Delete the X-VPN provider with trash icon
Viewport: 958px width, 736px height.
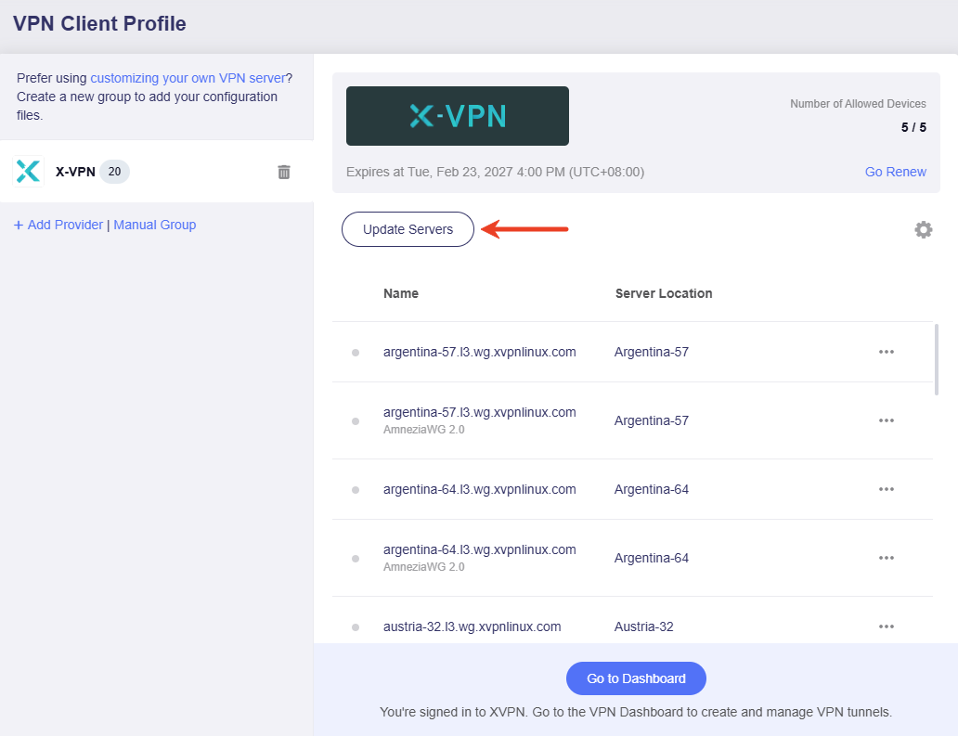(284, 172)
